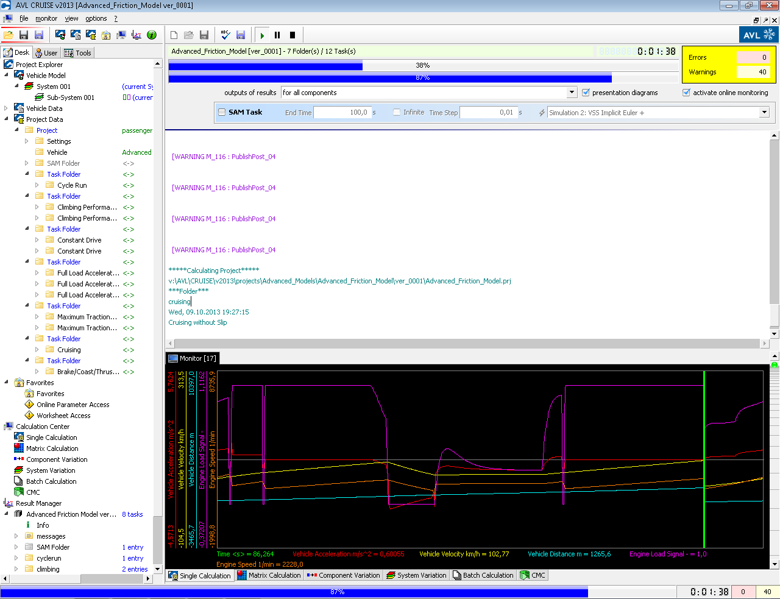Click the Batch Calculation icon in tree
The image size is (780, 599).
19,481
